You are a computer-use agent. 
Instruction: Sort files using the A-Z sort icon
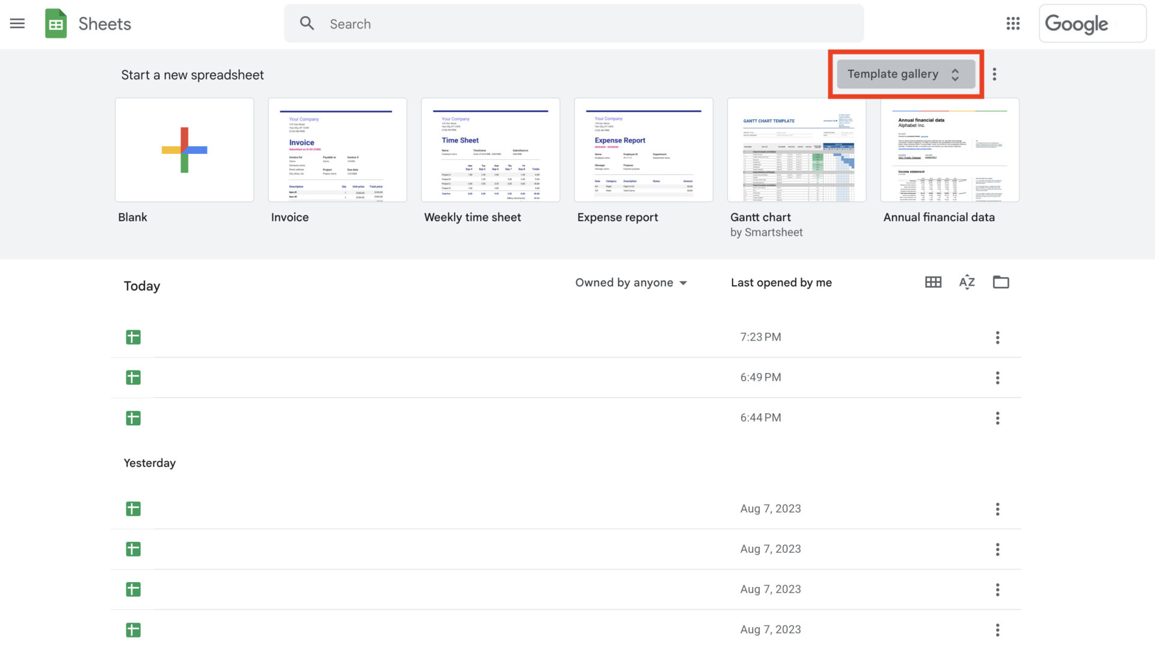pos(967,281)
